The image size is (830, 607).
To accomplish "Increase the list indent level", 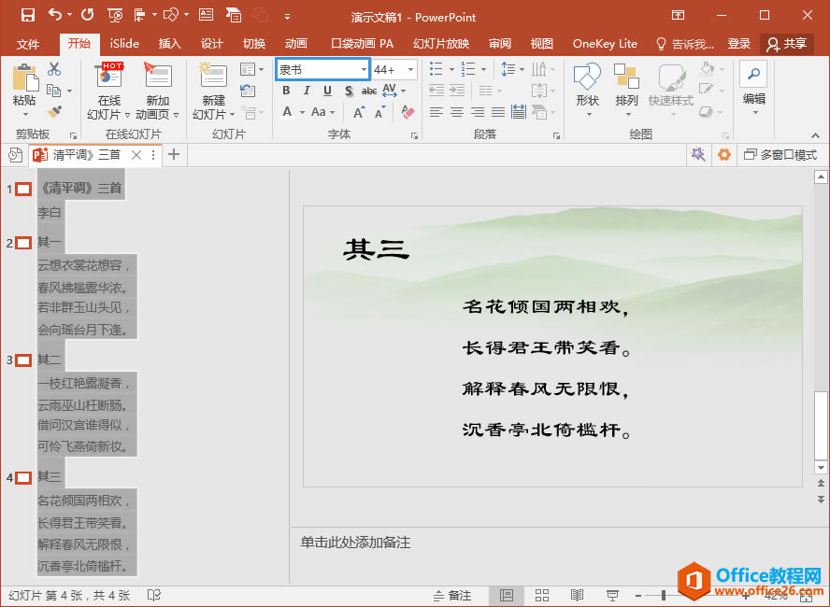I will 457,91.
